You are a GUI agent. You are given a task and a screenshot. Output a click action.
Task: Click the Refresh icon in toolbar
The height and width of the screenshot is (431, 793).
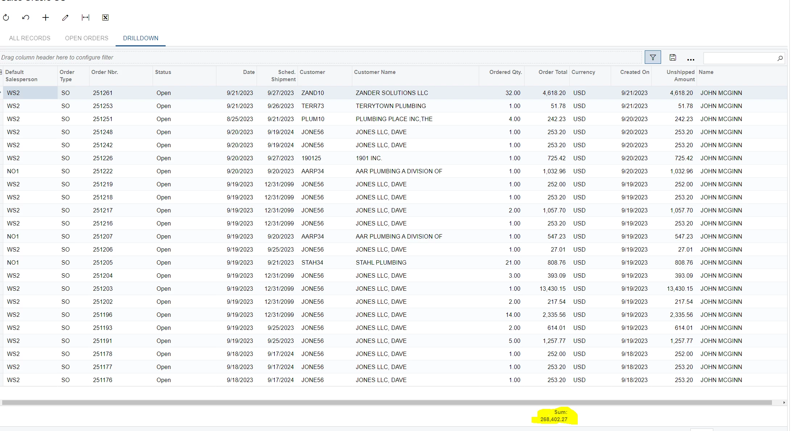pos(6,17)
